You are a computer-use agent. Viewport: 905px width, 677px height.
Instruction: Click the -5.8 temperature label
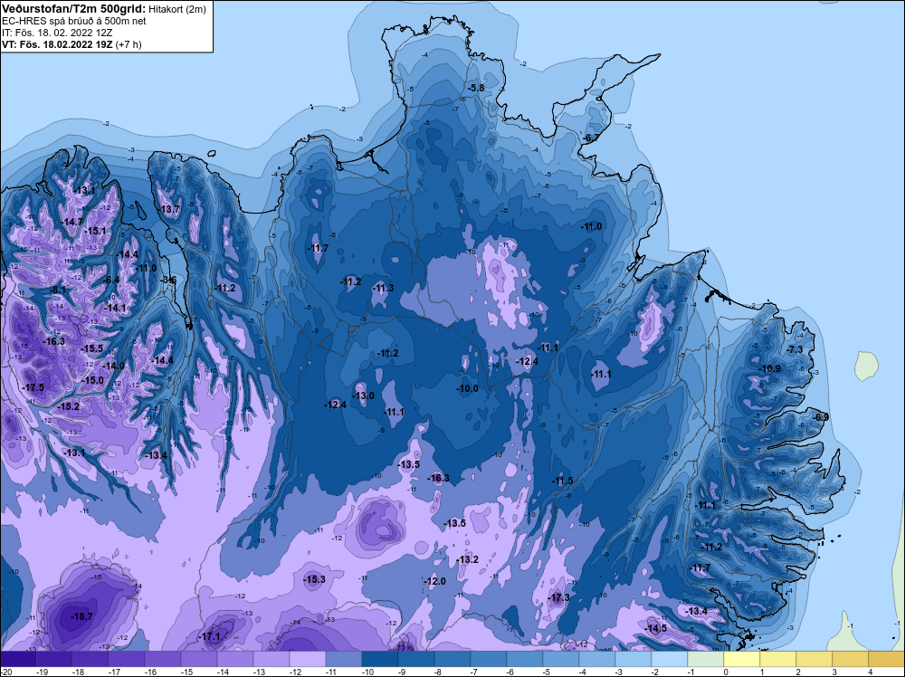(476, 88)
